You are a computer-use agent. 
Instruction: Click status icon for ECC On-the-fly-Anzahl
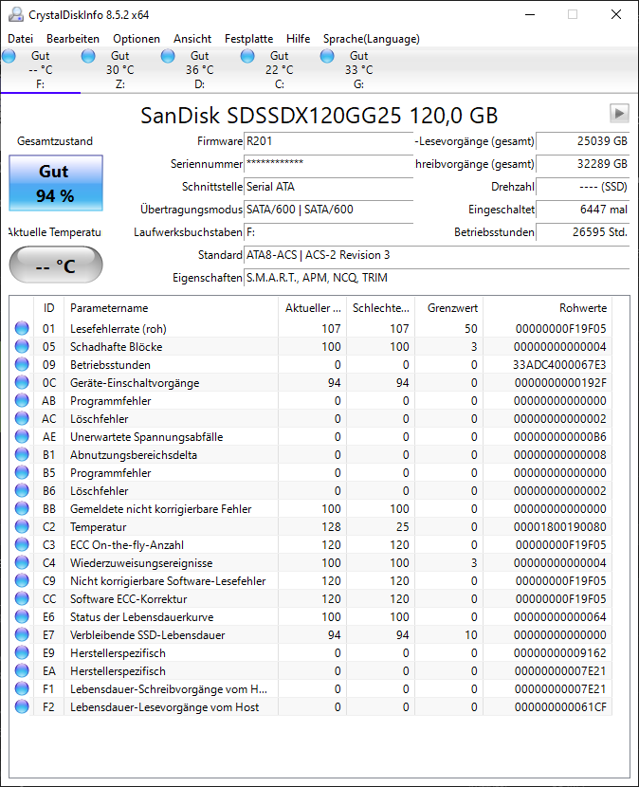pos(22,544)
